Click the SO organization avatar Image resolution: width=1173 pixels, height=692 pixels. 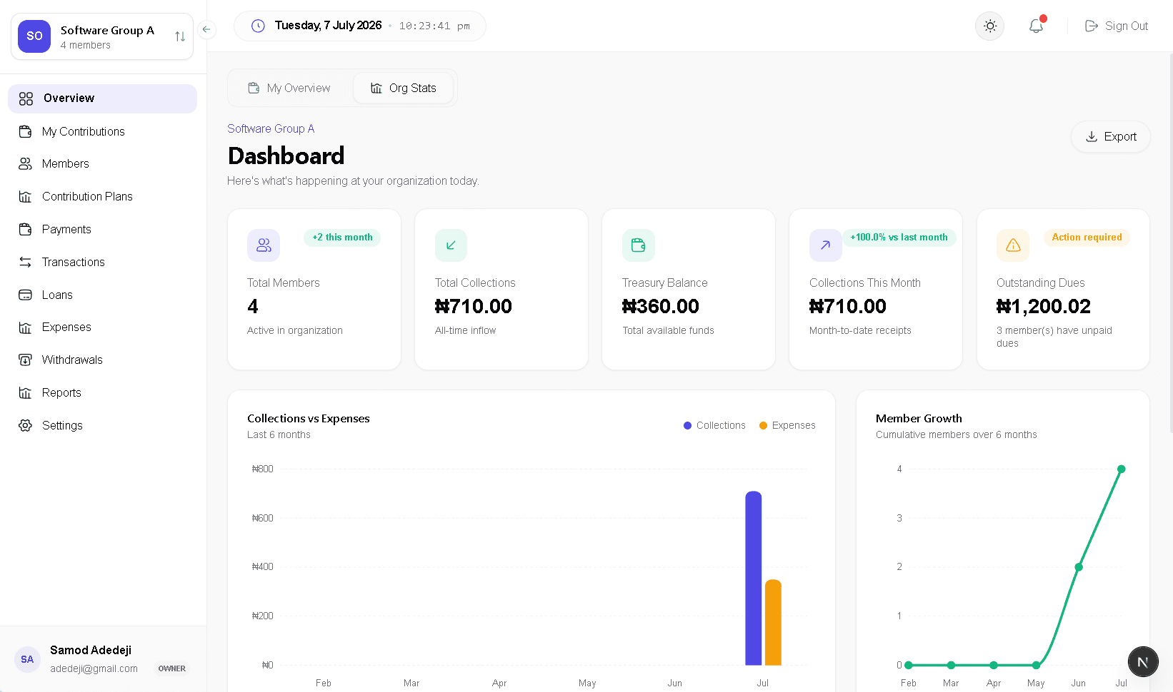point(34,36)
